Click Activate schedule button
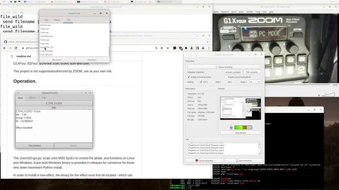 [x=233, y=72]
